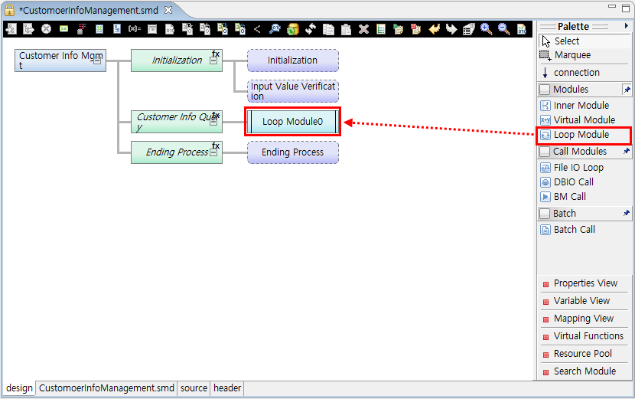Pick Loop Module from the palette
Viewport: 635px width, 399px height.
[585, 135]
